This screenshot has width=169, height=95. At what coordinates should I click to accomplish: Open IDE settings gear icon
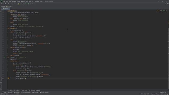click(x=168, y=4)
